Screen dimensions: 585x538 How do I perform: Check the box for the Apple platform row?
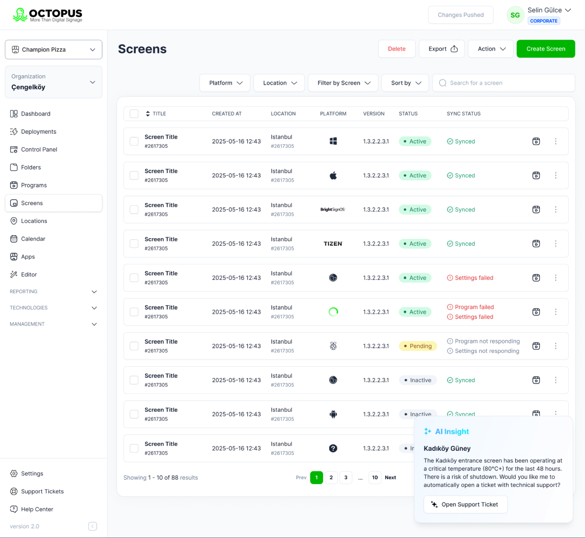pos(134,175)
